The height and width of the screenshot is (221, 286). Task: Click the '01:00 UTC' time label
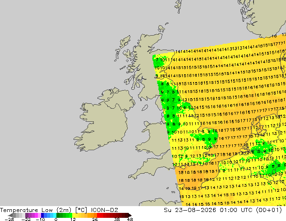coord(236,210)
